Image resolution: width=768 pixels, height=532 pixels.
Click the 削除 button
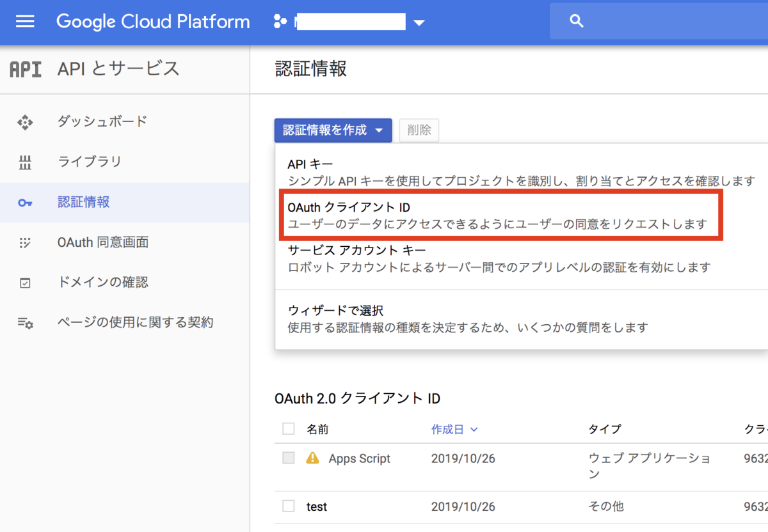tap(419, 130)
